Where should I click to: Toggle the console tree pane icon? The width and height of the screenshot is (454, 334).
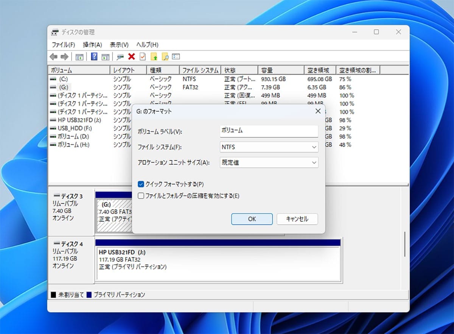[x=80, y=57]
